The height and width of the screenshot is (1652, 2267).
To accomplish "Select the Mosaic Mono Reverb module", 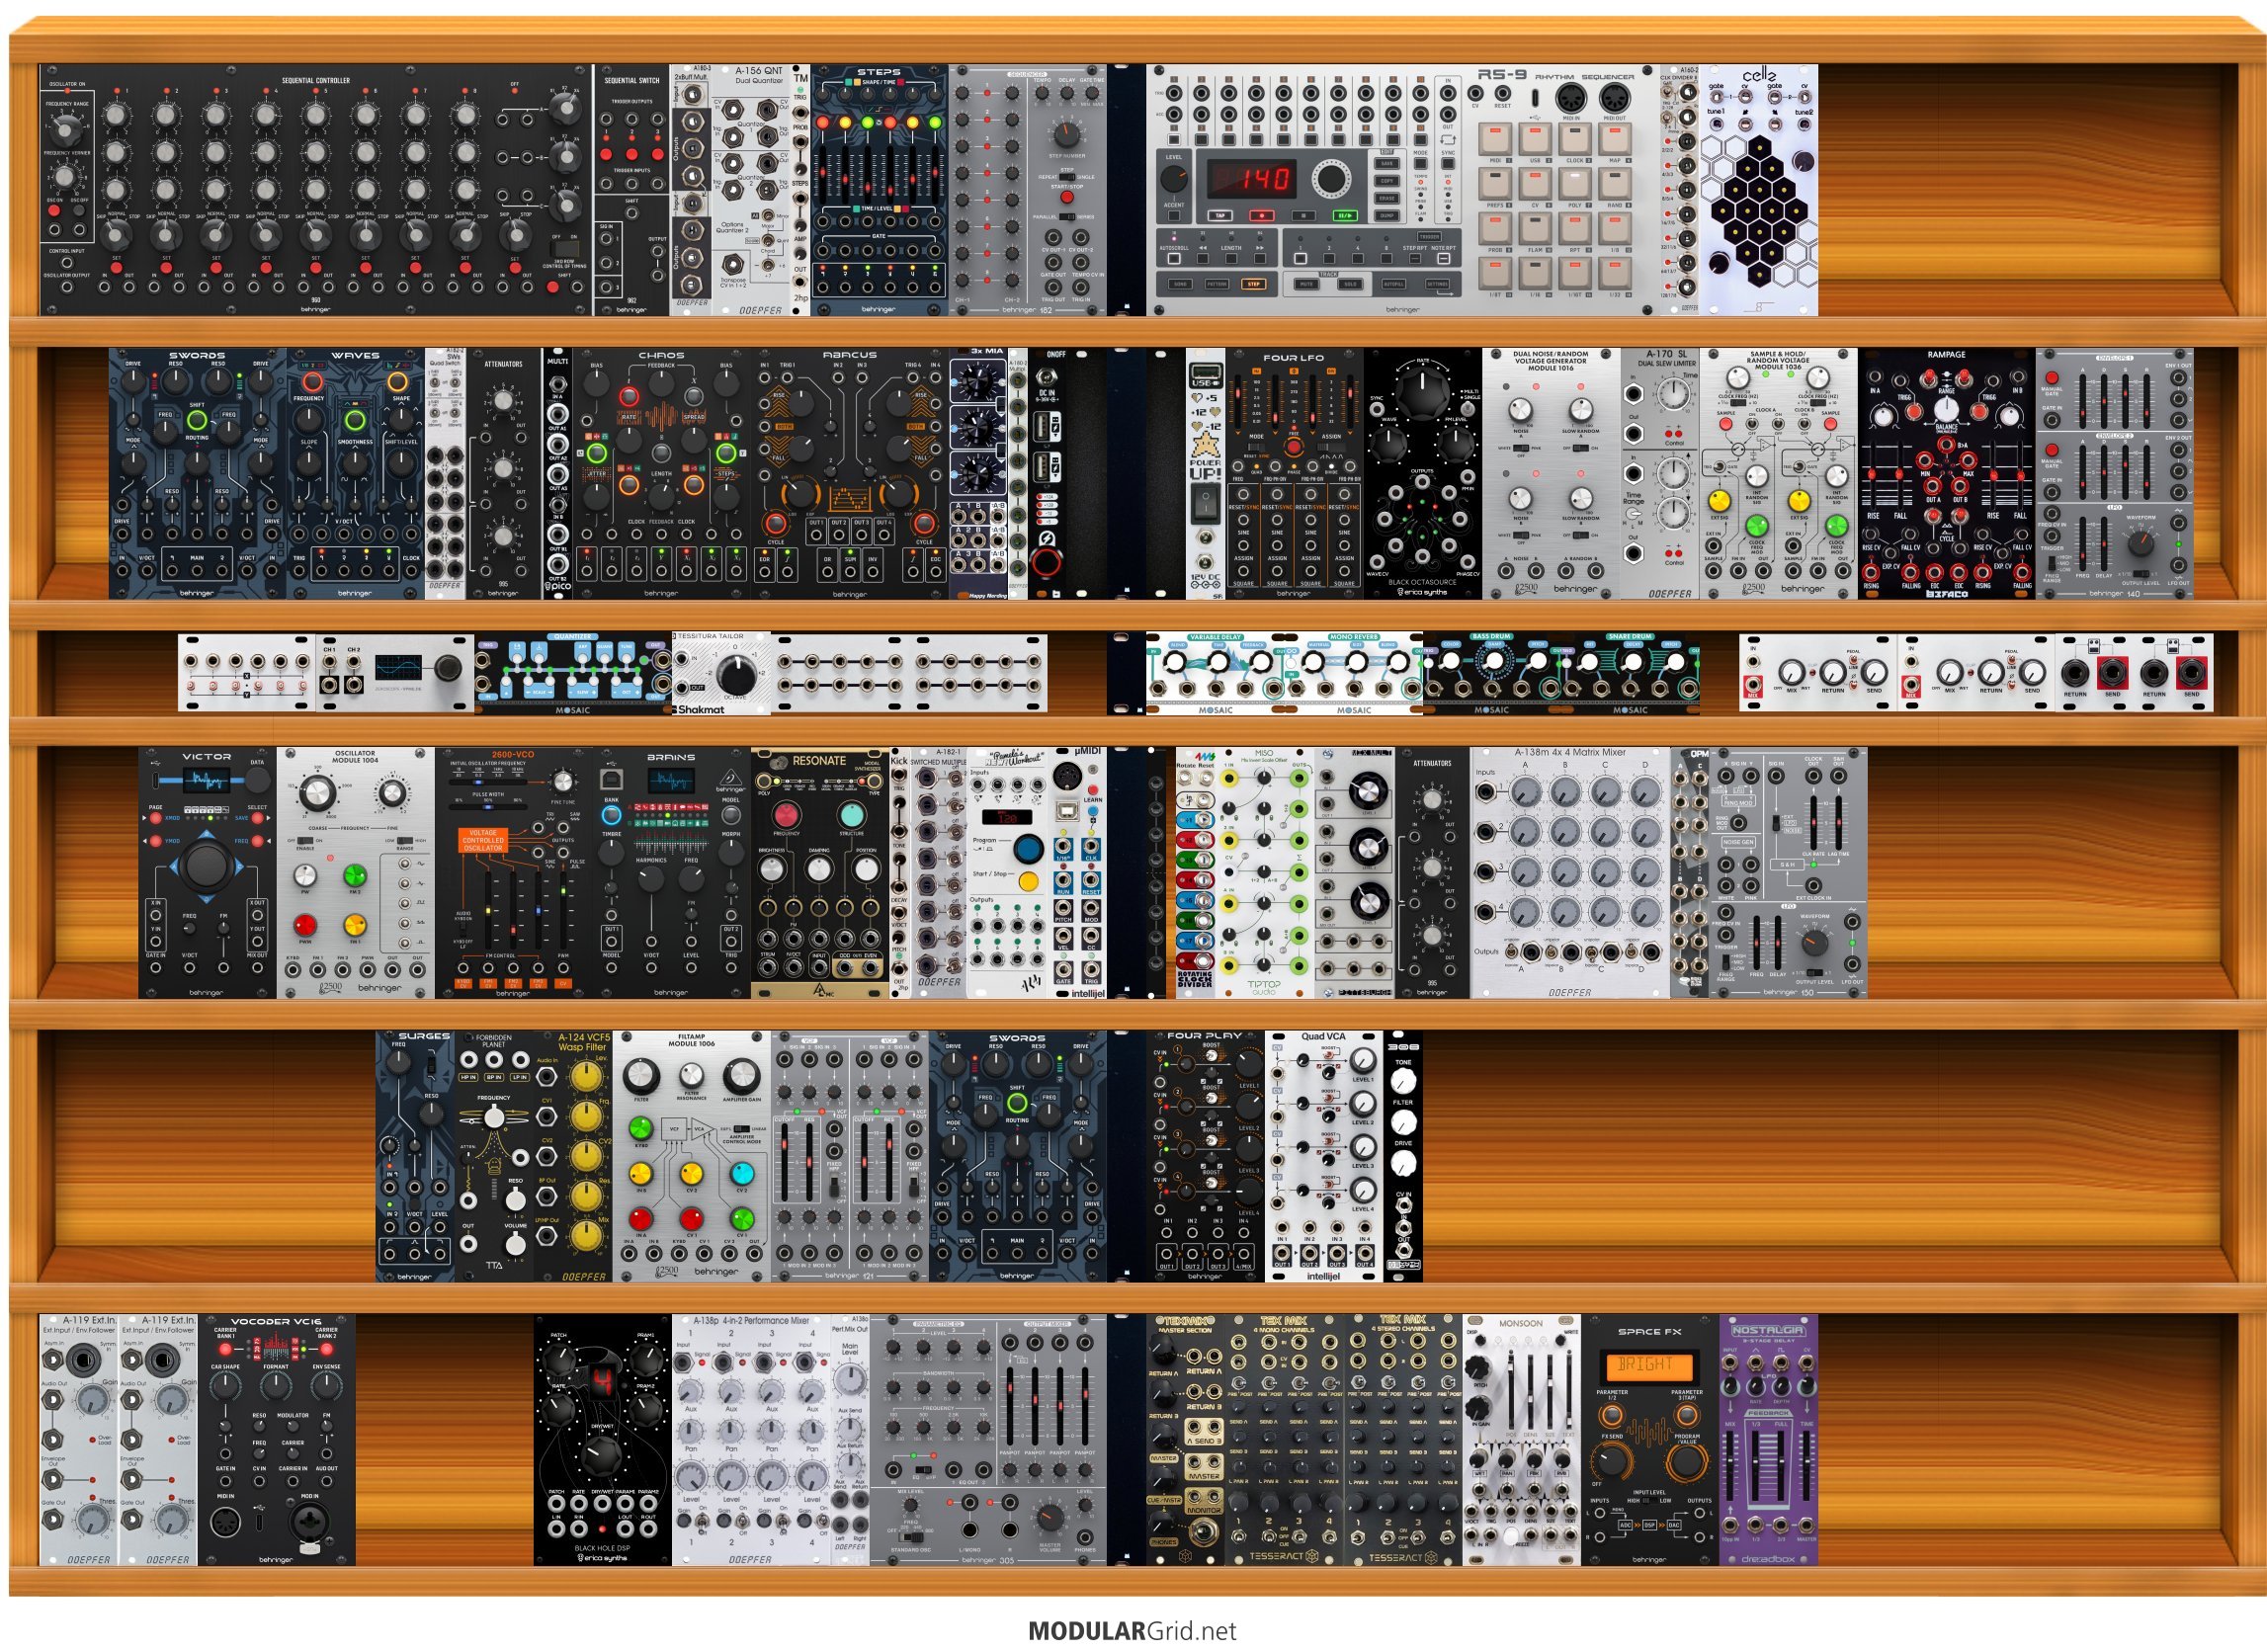I will click(x=1353, y=673).
